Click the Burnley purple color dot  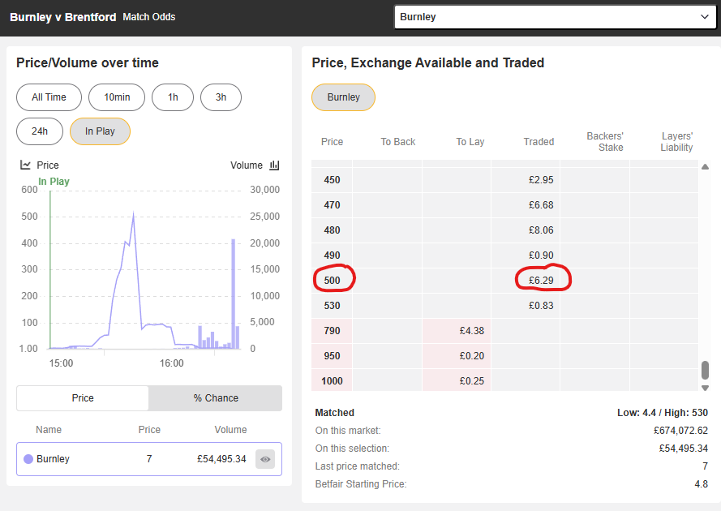tap(28, 459)
